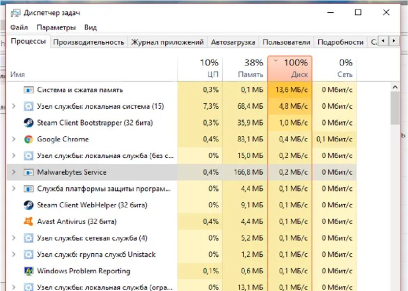Maximize the Диспетчер задач window
This screenshot has width=408, height=291.
[359, 12]
